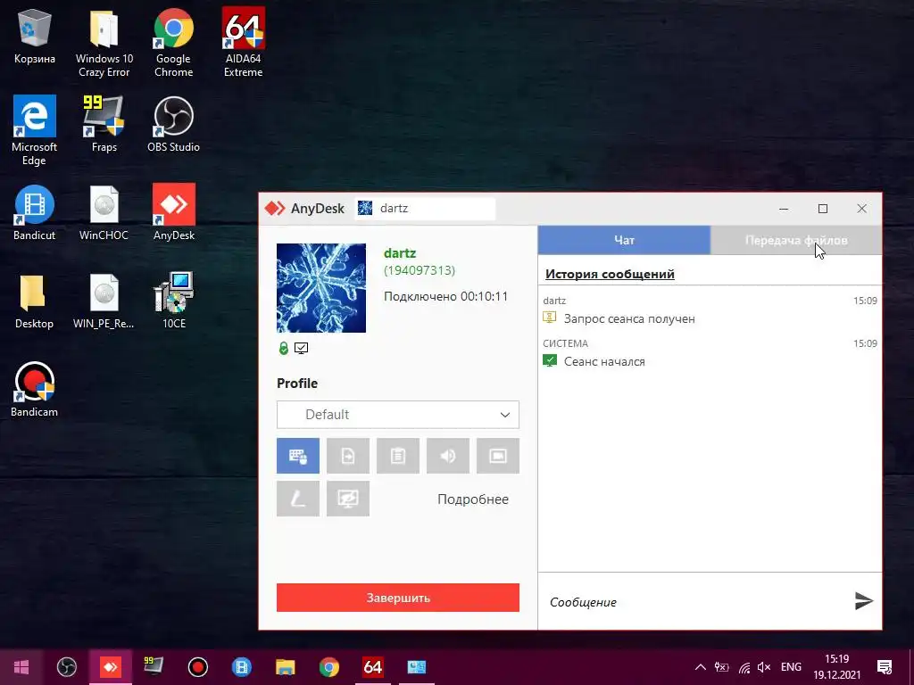The height and width of the screenshot is (685, 914).
Task: End session with Завершить button
Action: pyautogui.click(x=398, y=598)
